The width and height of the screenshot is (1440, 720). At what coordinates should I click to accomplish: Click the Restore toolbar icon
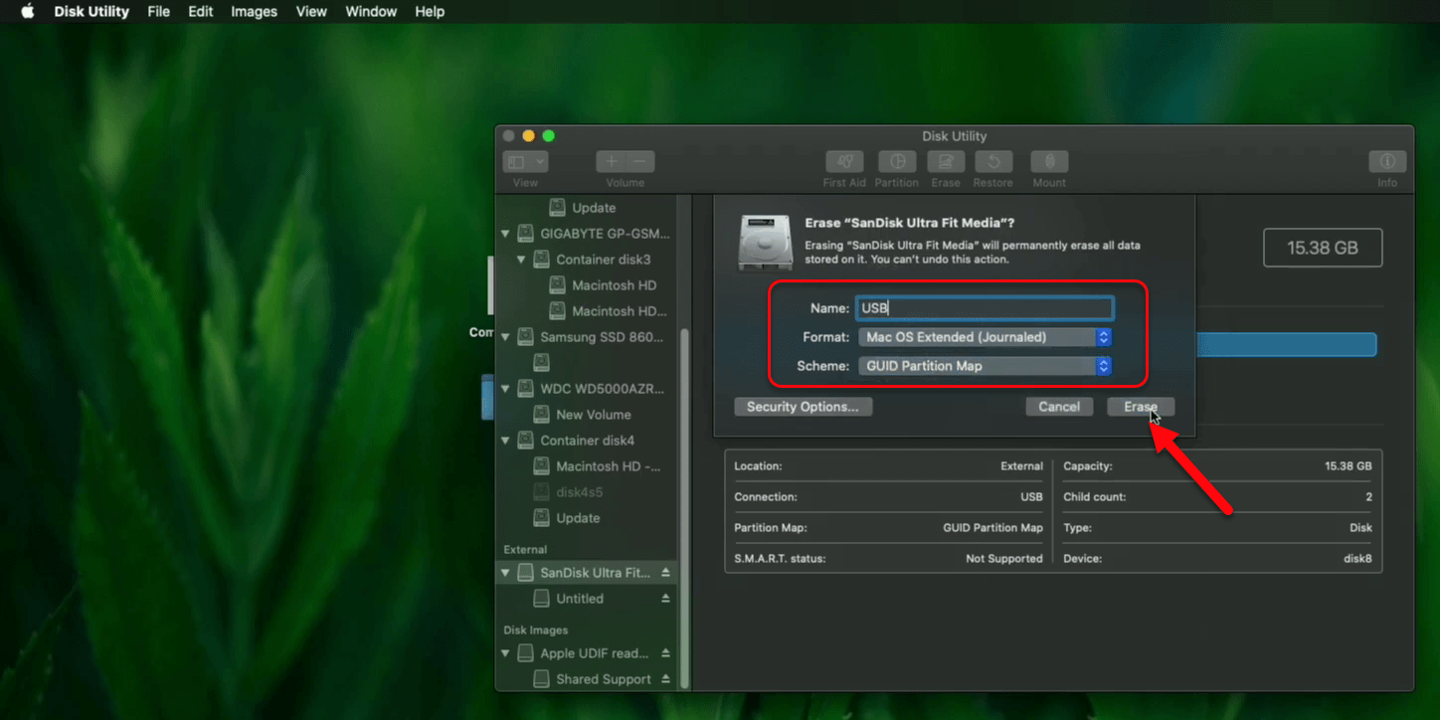[992, 161]
